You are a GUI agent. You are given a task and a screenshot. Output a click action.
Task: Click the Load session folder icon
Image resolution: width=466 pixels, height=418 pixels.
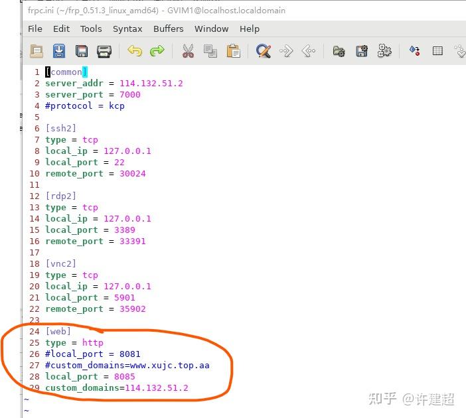point(339,51)
